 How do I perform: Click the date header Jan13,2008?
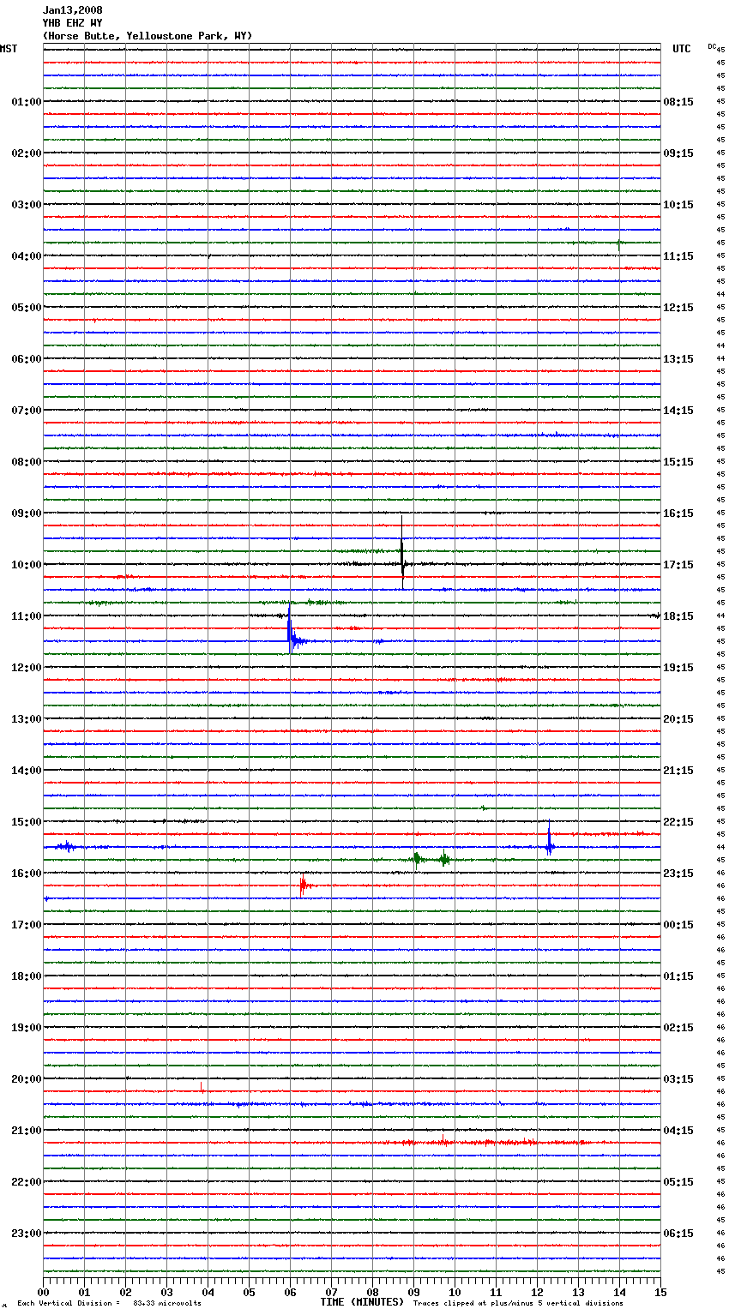(73, 10)
